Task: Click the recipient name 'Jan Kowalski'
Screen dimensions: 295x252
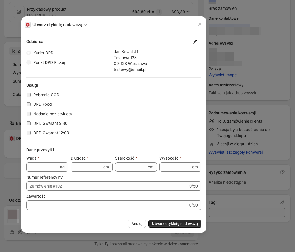Action: click(126, 52)
